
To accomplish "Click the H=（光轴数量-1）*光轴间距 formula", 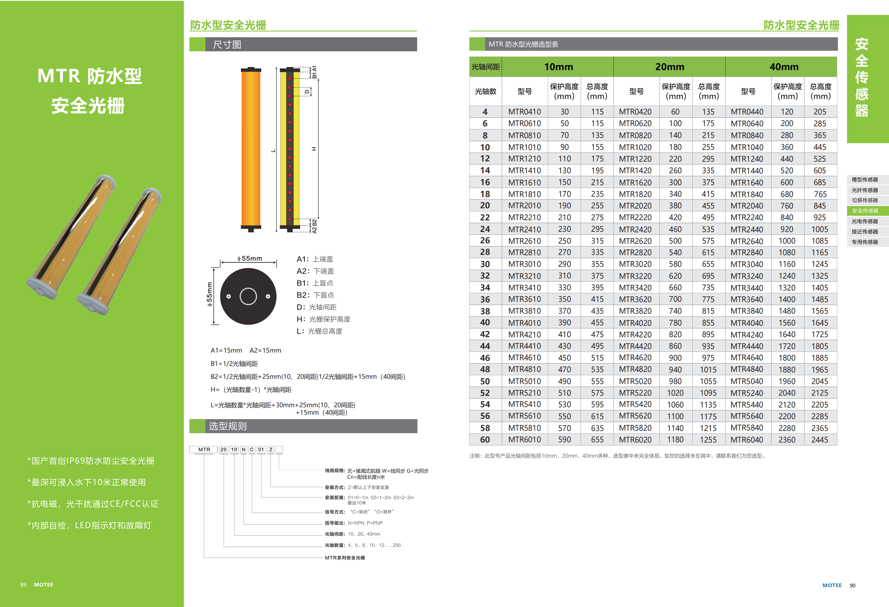I will click(x=251, y=390).
